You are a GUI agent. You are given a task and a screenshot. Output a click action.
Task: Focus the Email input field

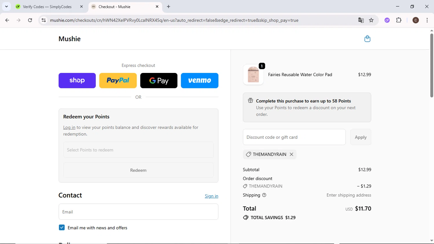coord(138,212)
